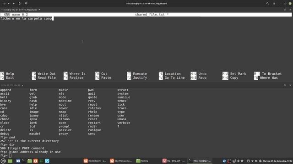Open the file manager launcher in taskbar
This screenshot has width=293, height=164.
pyautogui.click(x=29, y=161)
